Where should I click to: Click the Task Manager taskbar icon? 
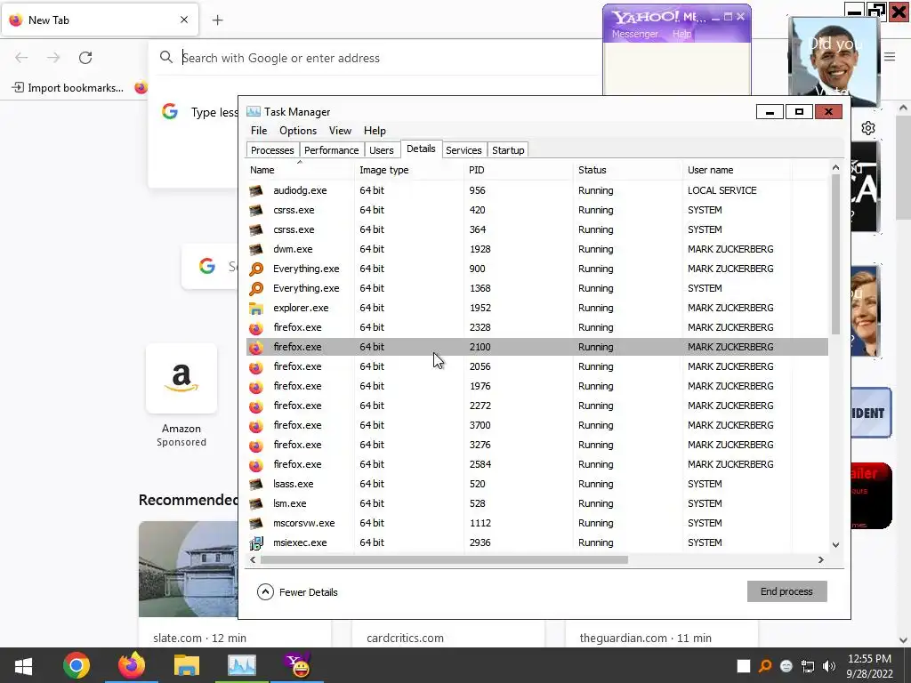[242, 665]
